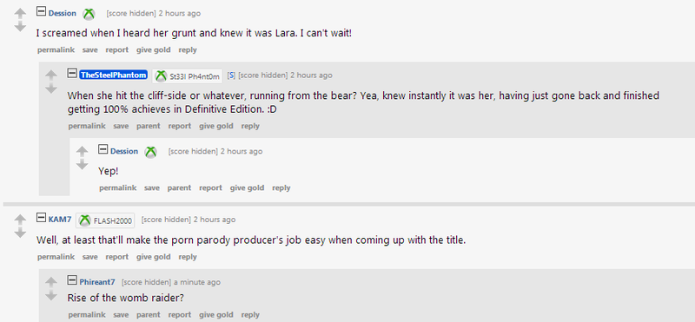Open Phireant7's user profile link
Viewport: 695px width, 322px height.
(x=97, y=282)
